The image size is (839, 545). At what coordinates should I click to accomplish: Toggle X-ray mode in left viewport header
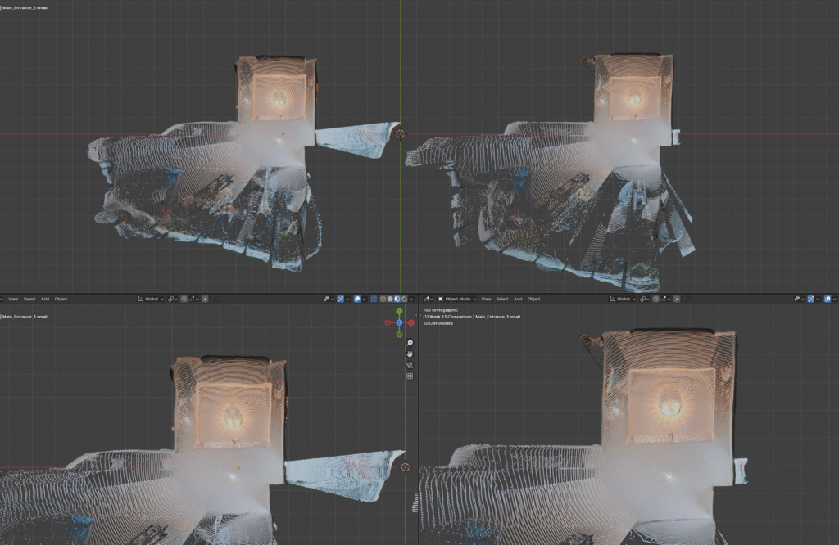(374, 299)
